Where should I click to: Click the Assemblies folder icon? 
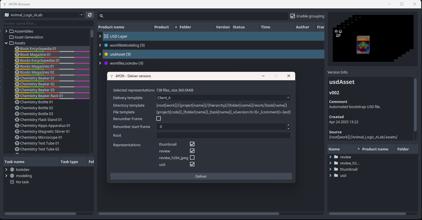click(x=12, y=31)
